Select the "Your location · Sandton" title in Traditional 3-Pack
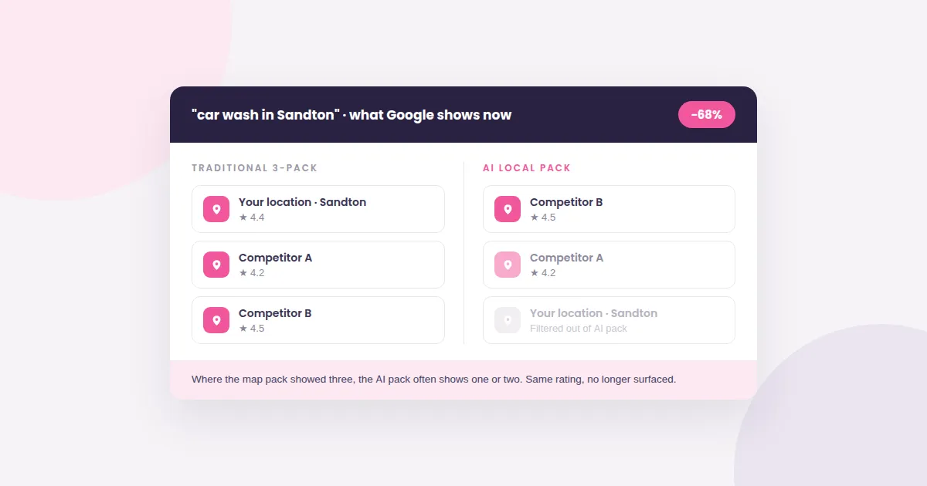The width and height of the screenshot is (927, 486). 302,202
